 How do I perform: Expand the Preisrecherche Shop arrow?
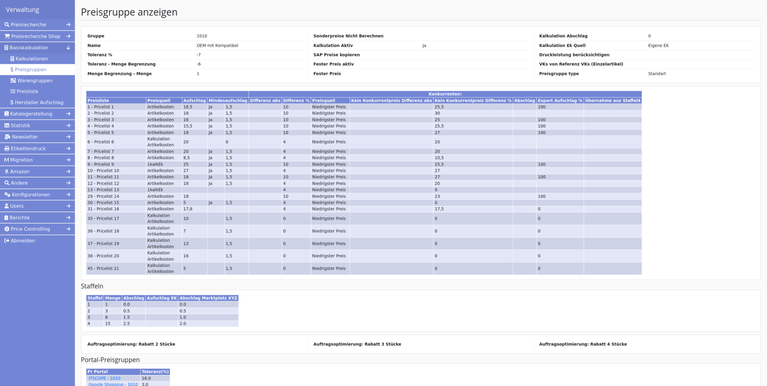[68, 36]
